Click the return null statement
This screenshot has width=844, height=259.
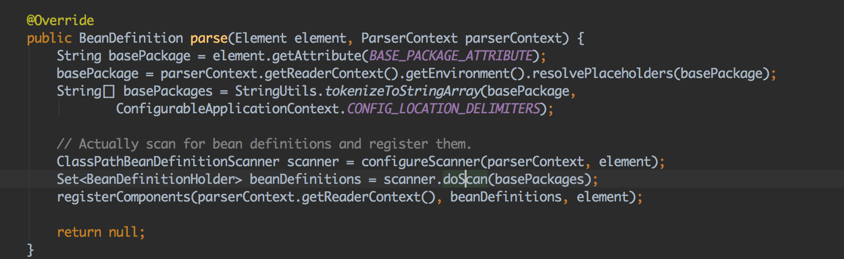[101, 232]
